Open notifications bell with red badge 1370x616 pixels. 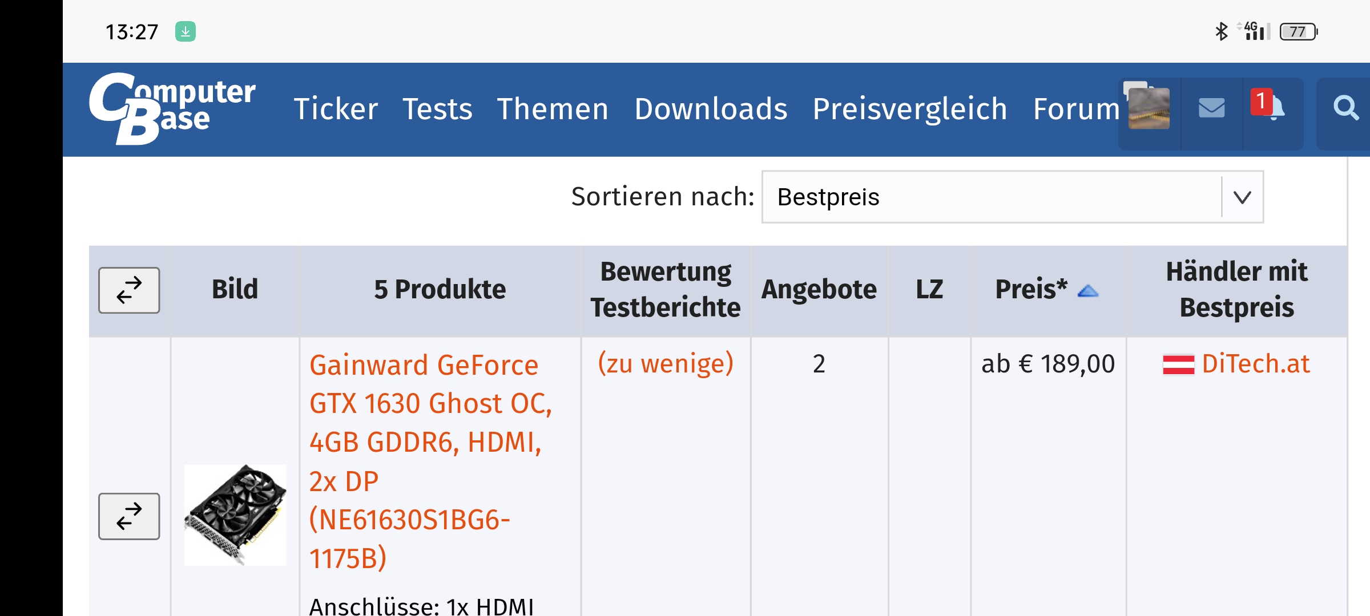1272,107
